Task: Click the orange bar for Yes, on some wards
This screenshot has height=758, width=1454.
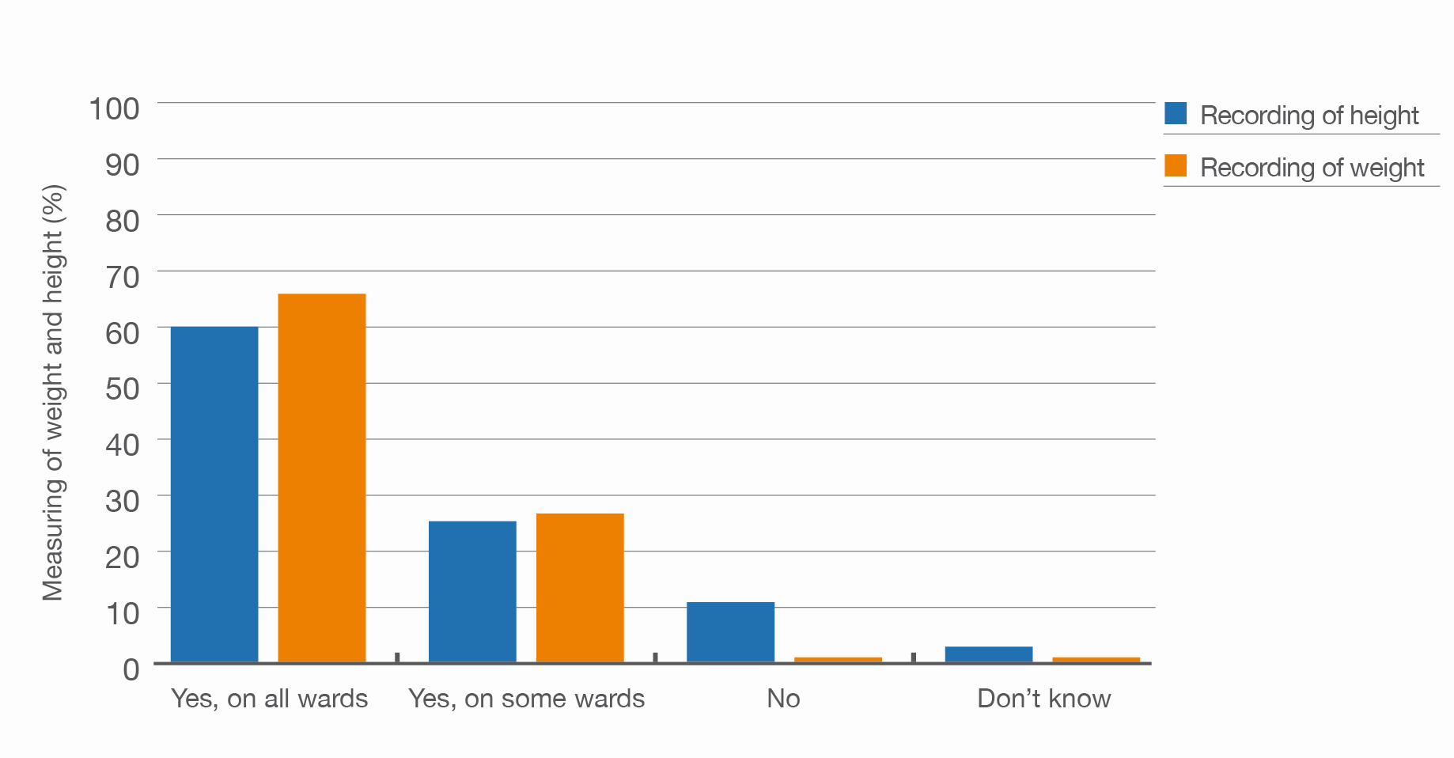Action: (x=580, y=588)
